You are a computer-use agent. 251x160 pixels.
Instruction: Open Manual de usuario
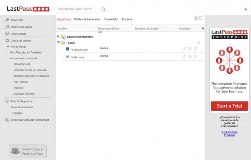click(22, 107)
